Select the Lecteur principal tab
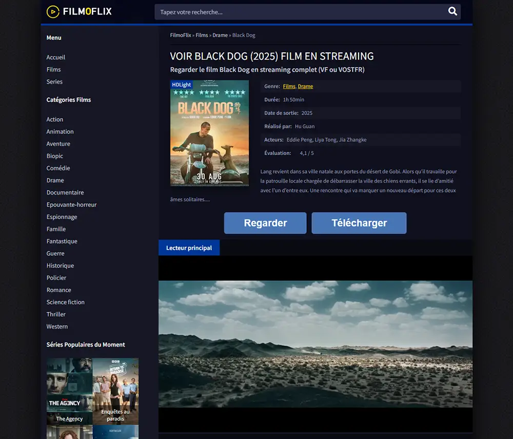This screenshot has width=513, height=439. tap(189, 248)
